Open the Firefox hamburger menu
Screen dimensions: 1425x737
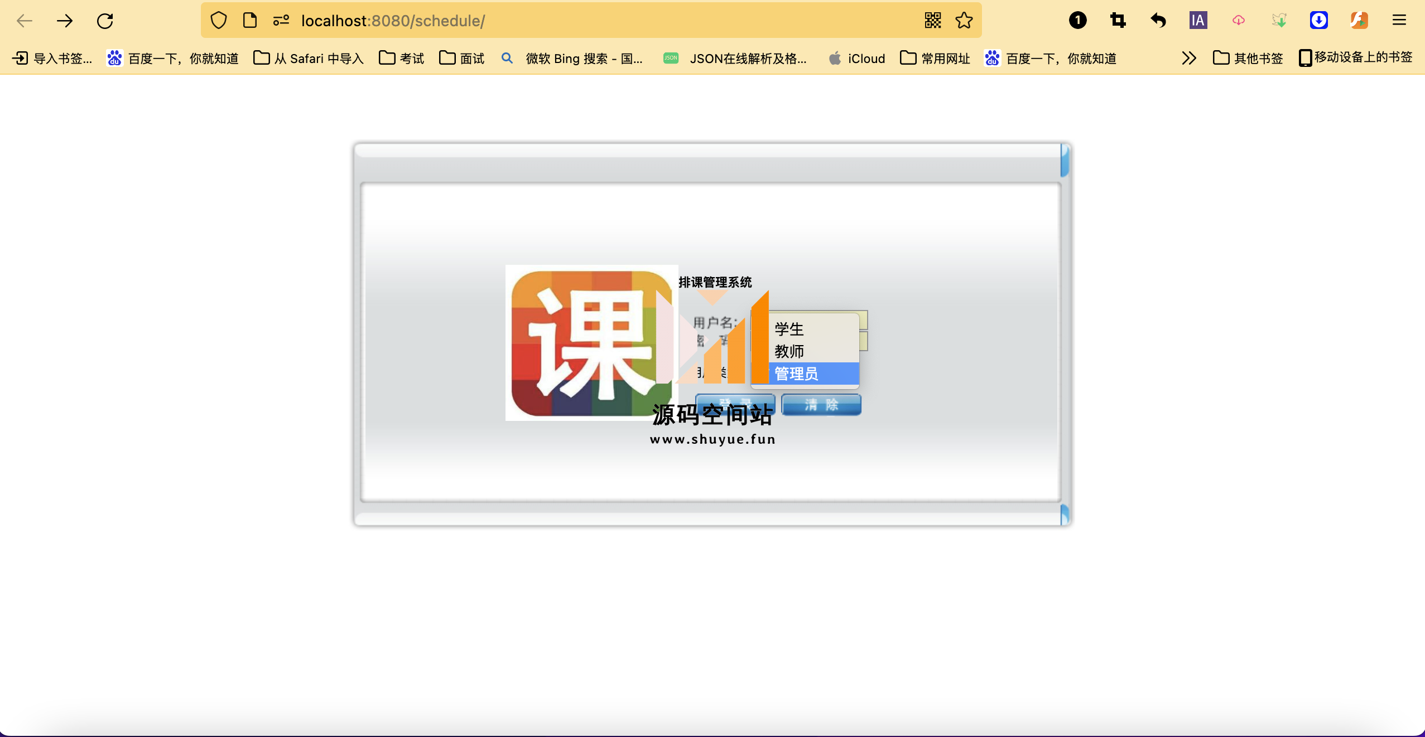point(1399,21)
